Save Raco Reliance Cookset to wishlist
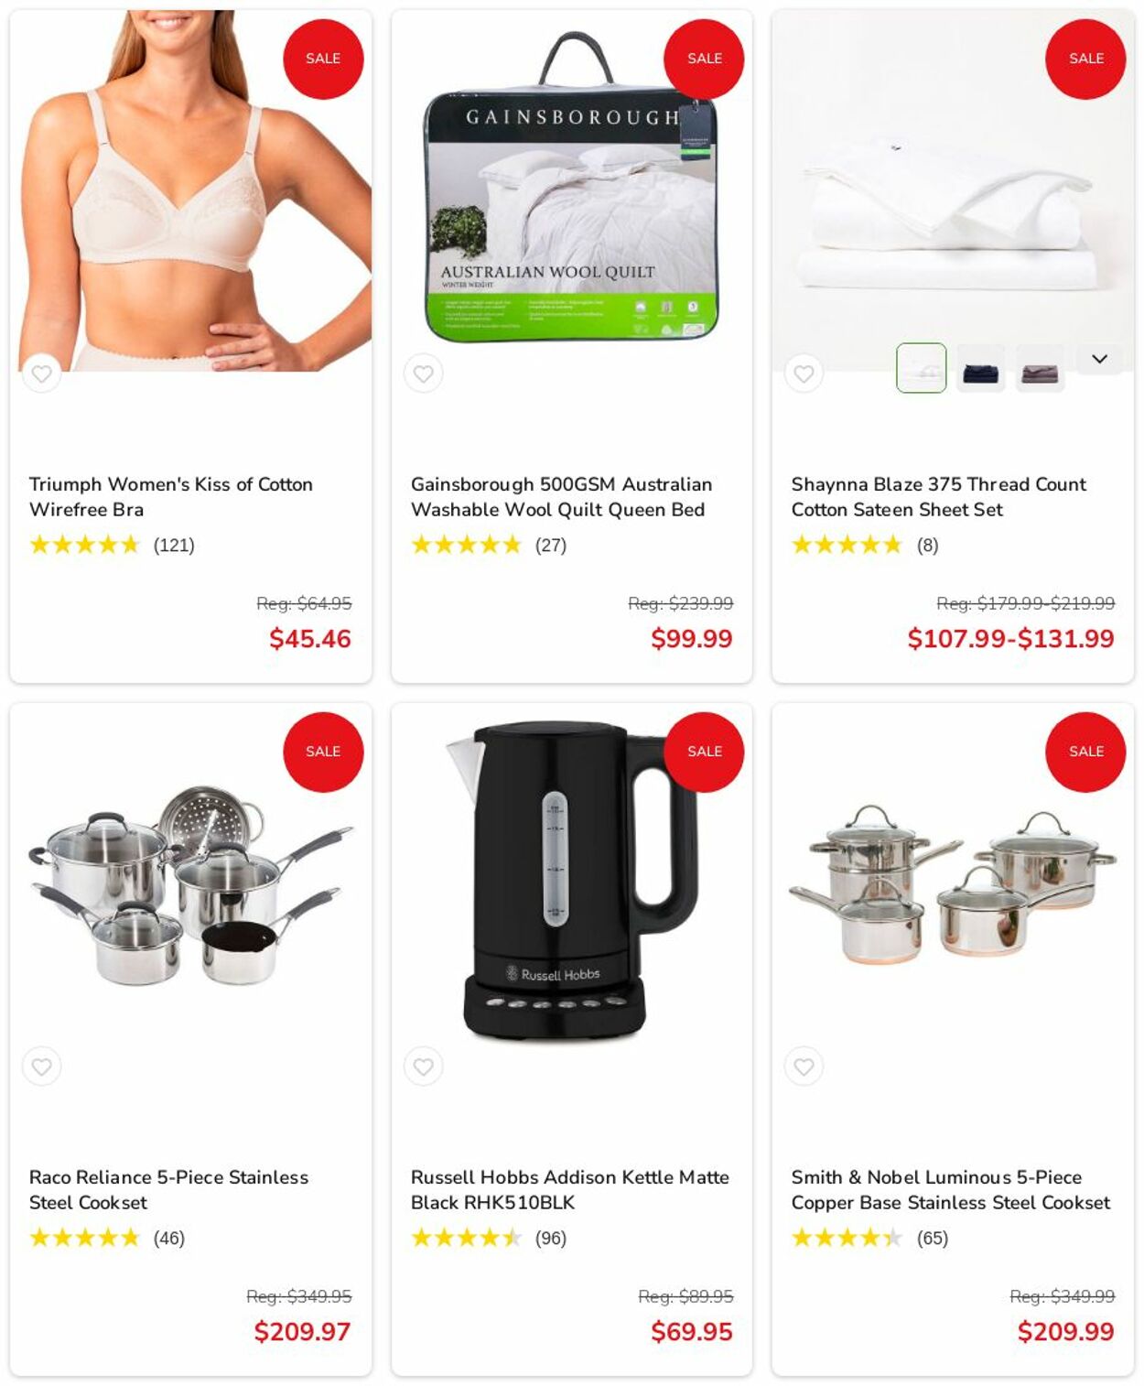1144x1386 pixels. 41,1067
